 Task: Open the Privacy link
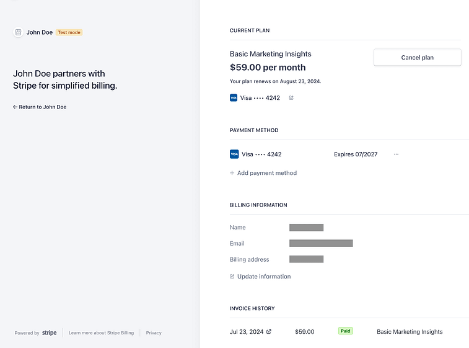pos(154,333)
